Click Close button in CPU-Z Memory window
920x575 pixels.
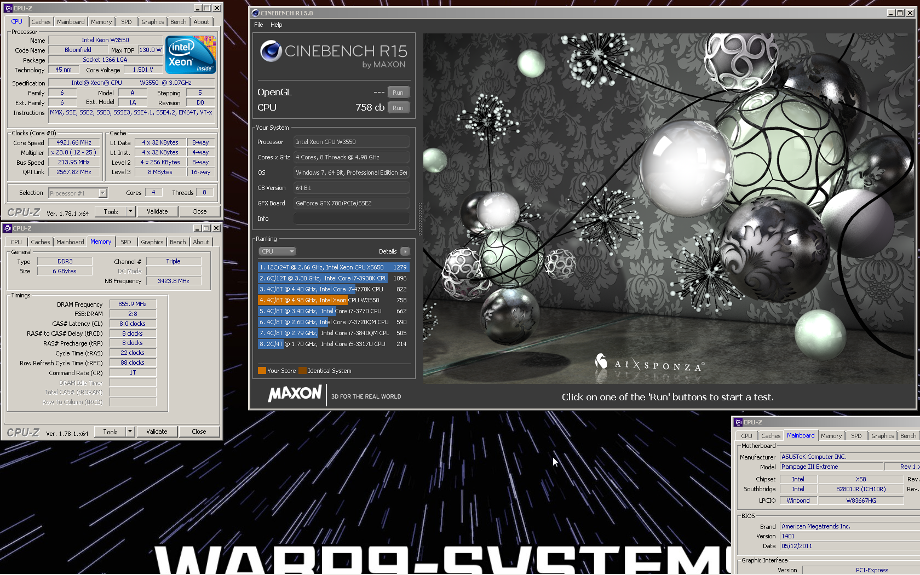pos(199,432)
